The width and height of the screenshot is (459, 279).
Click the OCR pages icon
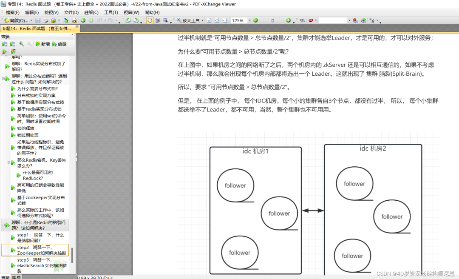point(74,20)
